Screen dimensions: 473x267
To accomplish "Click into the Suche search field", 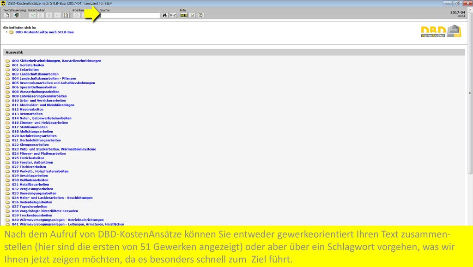I will click(x=130, y=15).
